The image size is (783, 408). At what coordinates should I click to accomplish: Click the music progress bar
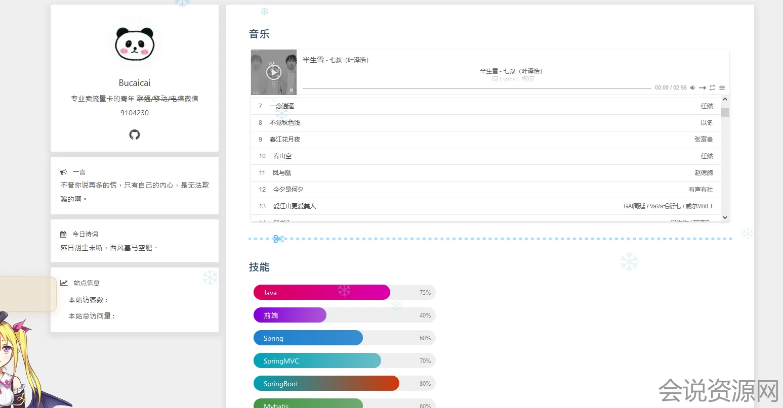476,88
